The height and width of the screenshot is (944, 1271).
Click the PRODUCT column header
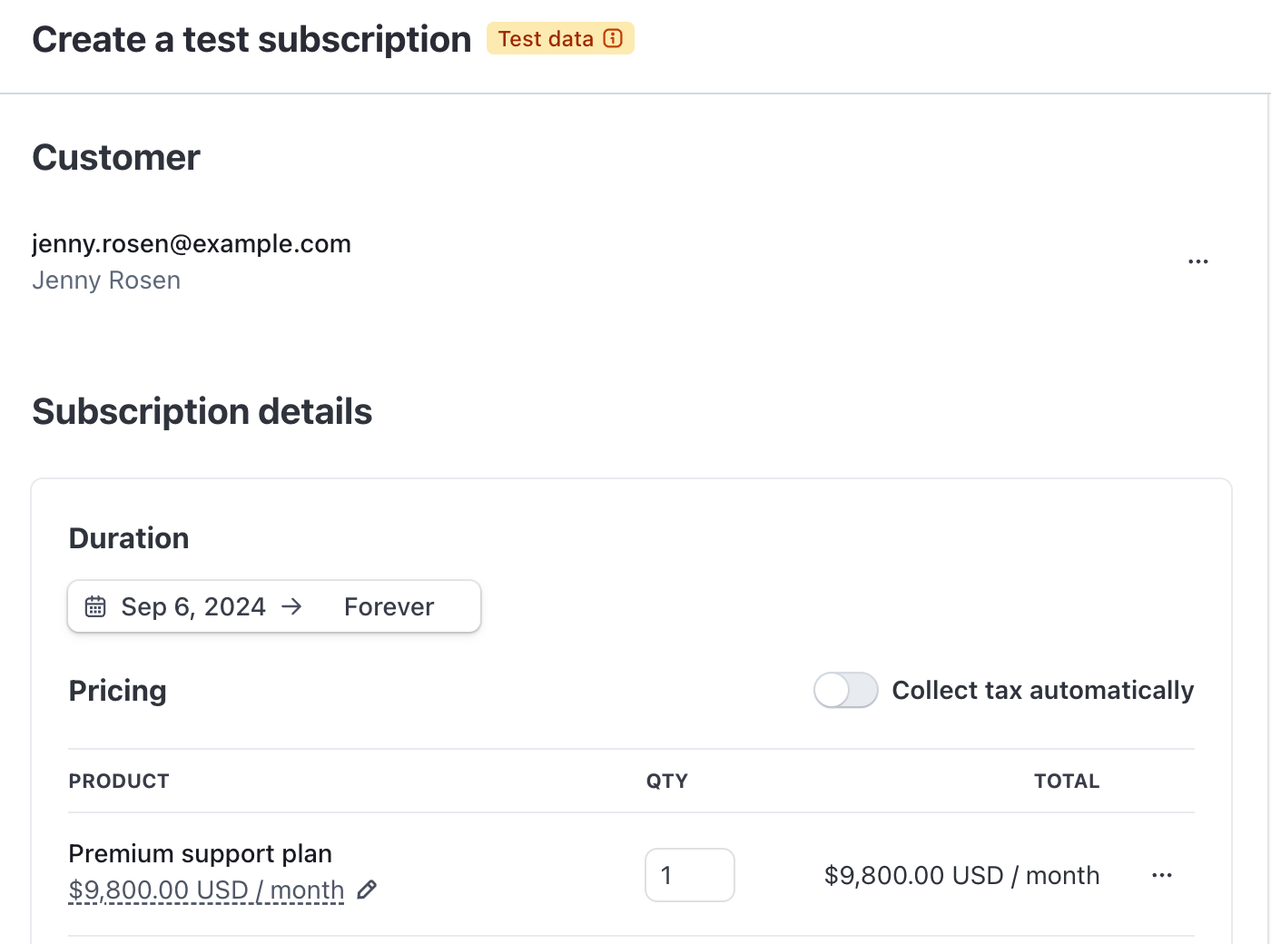pos(119,781)
